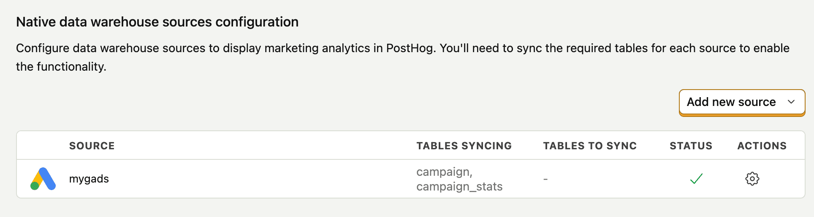Click the SOURCE column header
This screenshot has width=814, height=217.
coord(92,146)
